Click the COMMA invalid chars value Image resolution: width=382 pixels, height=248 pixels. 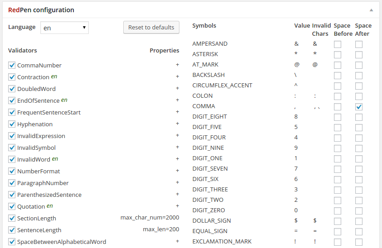point(317,107)
